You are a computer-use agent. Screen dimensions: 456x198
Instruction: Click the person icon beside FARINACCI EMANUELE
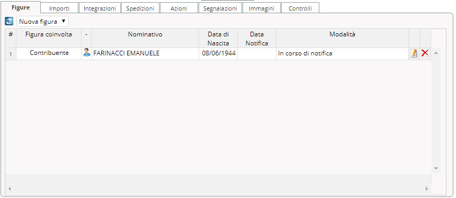coord(87,52)
